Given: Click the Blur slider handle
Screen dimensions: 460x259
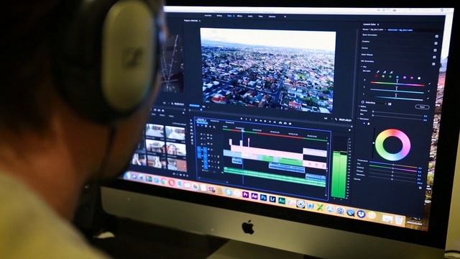Looking at the screenshot, I should [373, 115].
